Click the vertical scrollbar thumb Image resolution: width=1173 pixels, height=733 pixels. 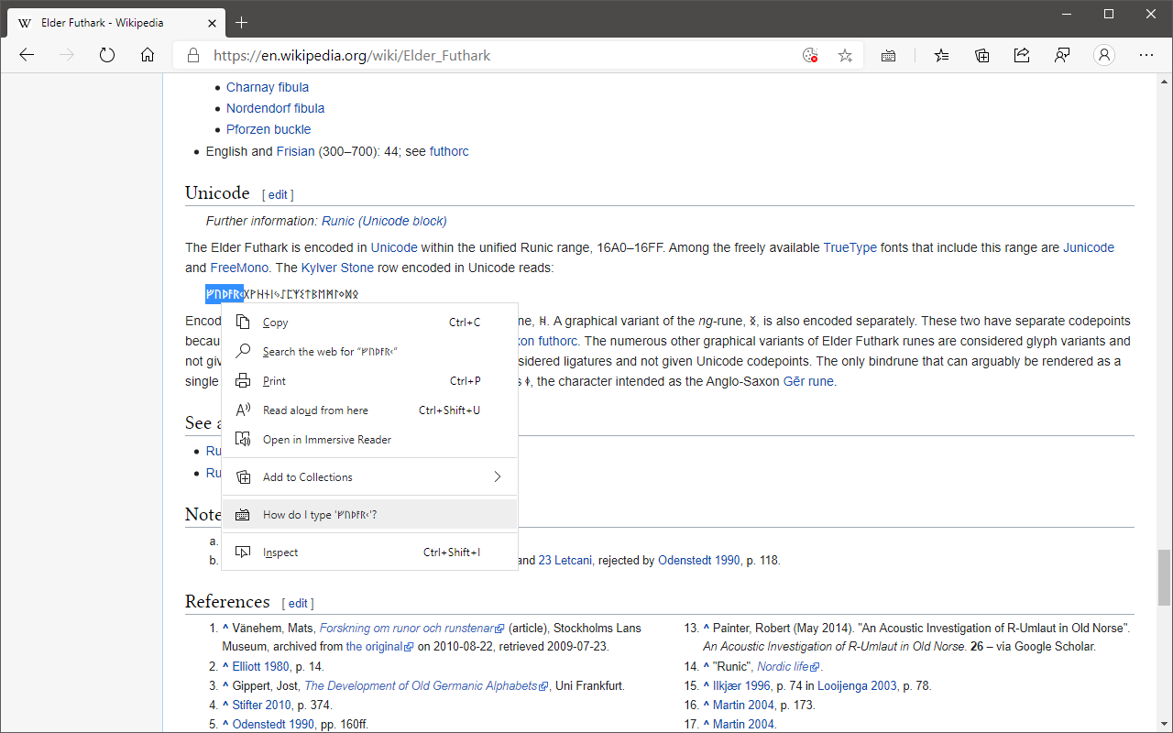pos(1164,577)
